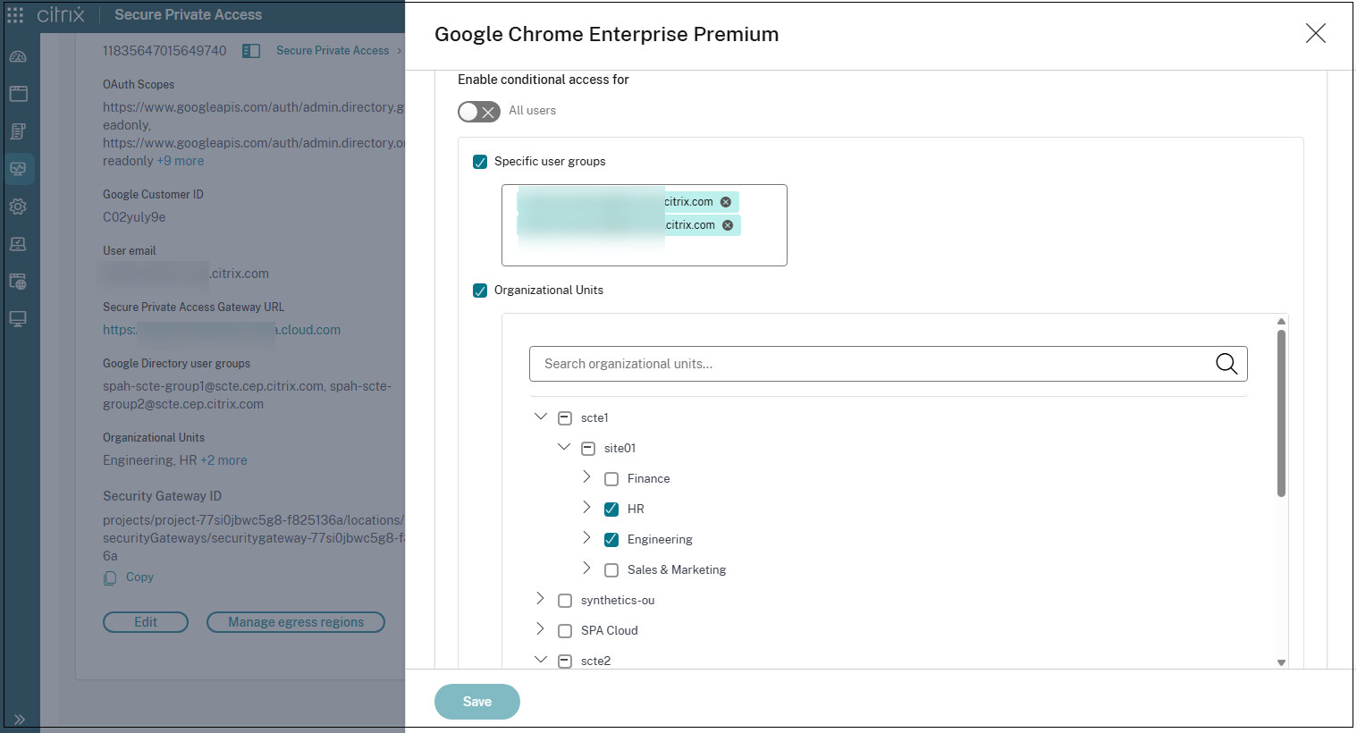Open the Secure Private Access Gateway URL
Viewport: 1357px width, 733px height.
[222, 330]
